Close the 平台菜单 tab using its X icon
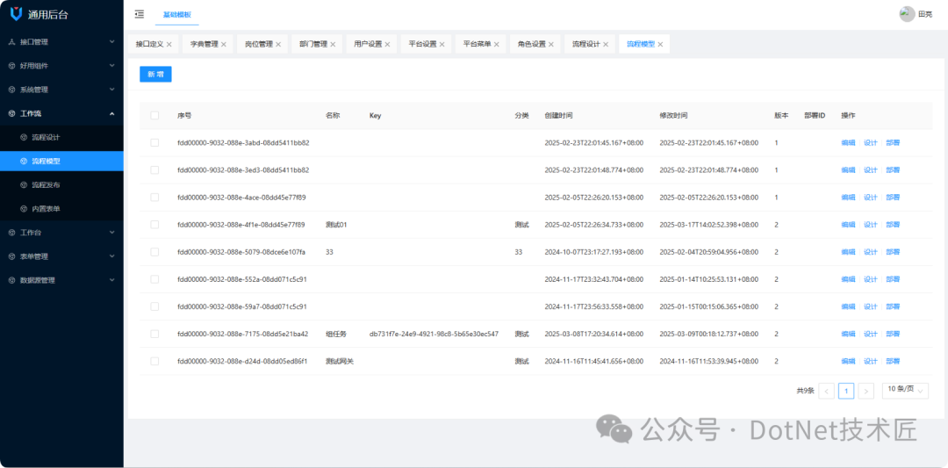 pos(496,44)
